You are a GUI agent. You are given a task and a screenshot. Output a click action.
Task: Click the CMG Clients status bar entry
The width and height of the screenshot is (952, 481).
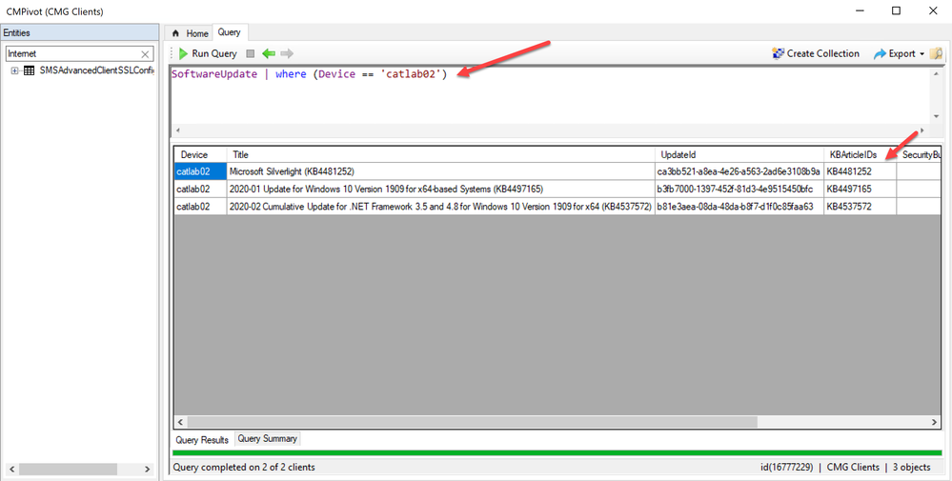tap(853, 467)
